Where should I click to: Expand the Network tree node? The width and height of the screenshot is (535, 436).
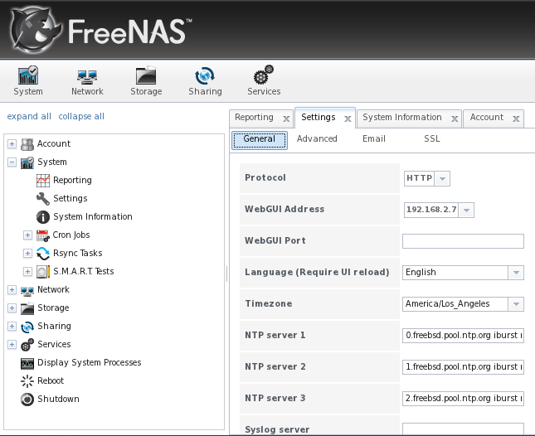click(x=12, y=290)
